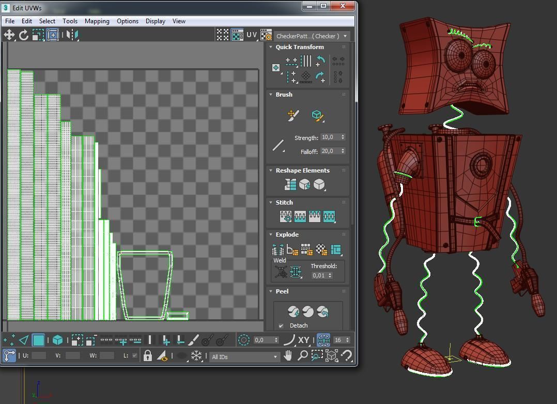Select edge sub-object mode triangle icon

click(x=24, y=340)
